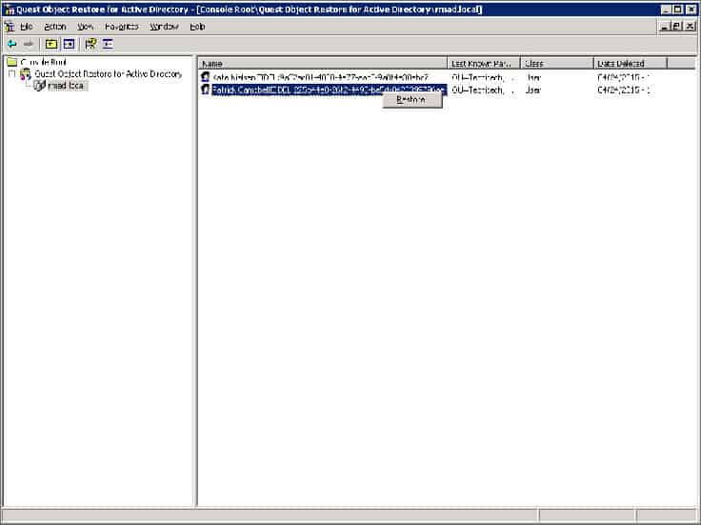
Task: Toggle the Show/Hide Console Tree icon
Action: click(69, 44)
